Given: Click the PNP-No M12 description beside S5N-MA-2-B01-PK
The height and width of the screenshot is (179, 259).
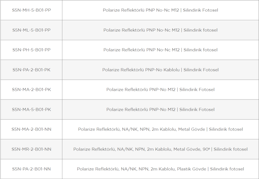Looking at the screenshot, I should pos(160,90).
